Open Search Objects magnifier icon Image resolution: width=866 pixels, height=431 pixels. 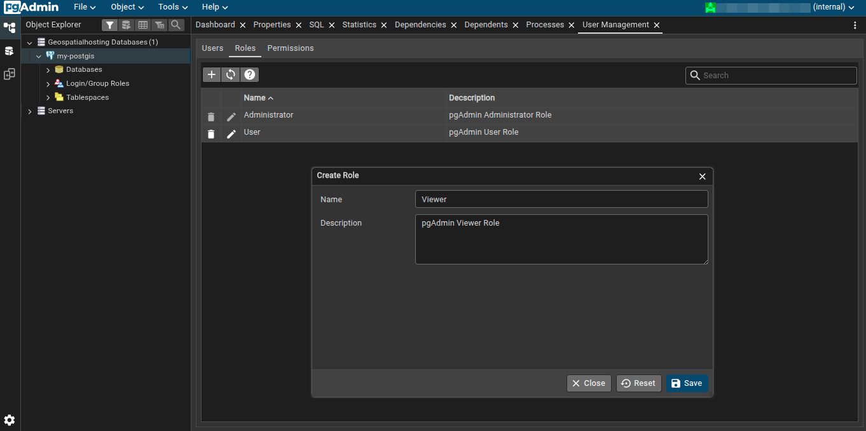point(176,25)
